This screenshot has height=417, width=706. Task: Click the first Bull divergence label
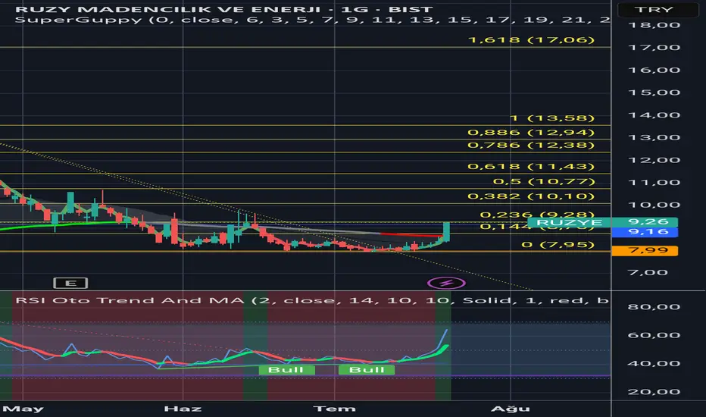(x=286, y=370)
